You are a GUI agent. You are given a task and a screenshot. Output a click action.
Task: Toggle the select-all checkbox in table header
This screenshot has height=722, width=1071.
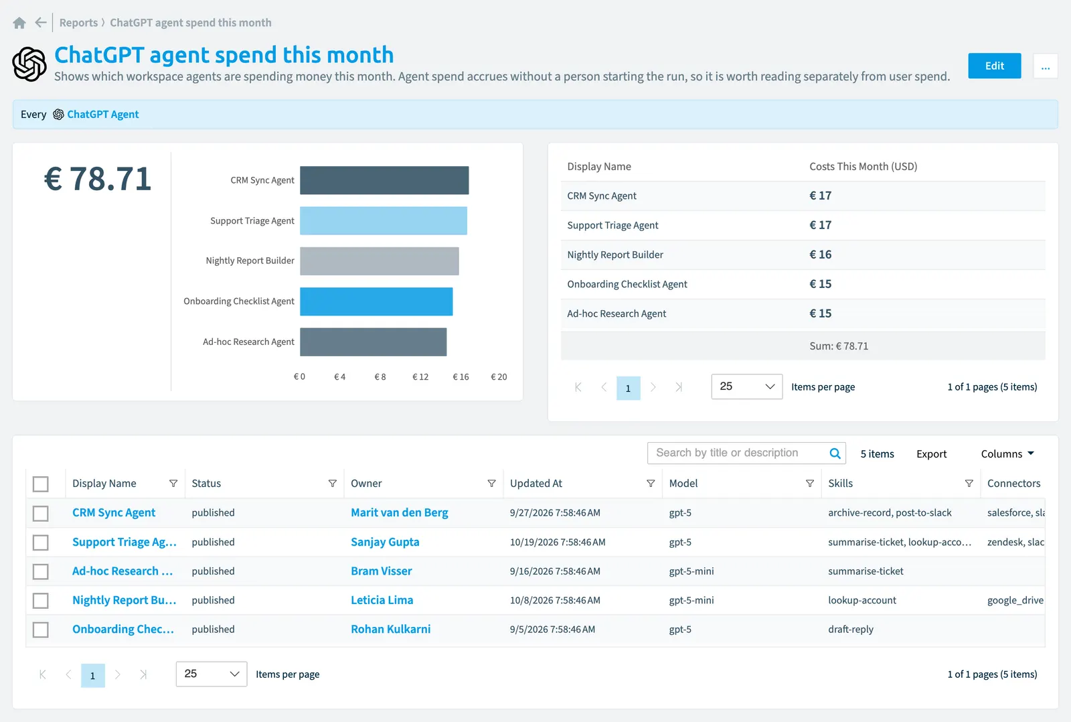click(x=41, y=484)
